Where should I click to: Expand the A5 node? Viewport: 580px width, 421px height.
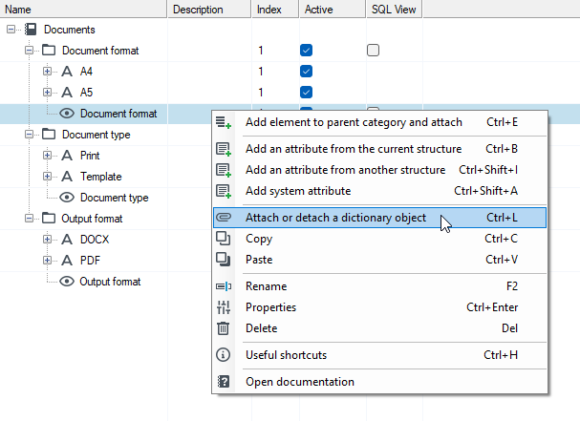pyautogui.click(x=47, y=93)
